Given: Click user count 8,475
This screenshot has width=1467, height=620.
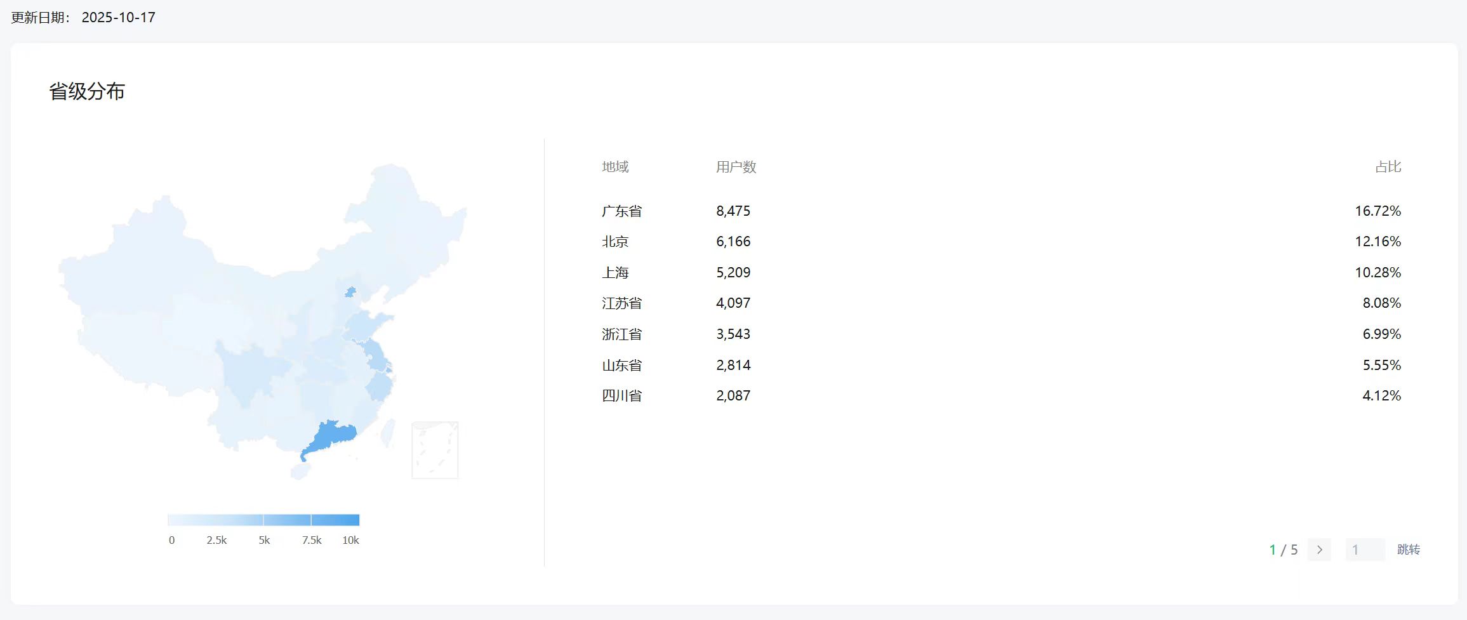Looking at the screenshot, I should [x=733, y=211].
